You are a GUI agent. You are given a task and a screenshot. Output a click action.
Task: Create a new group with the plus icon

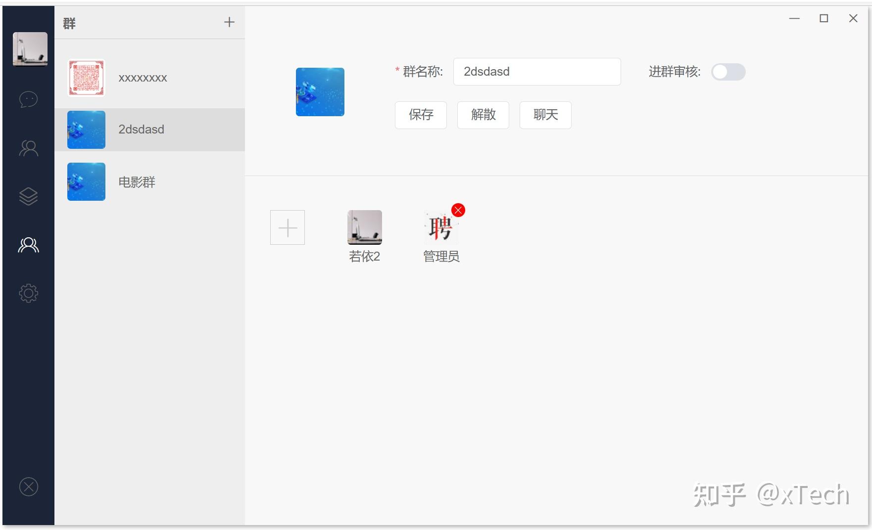pos(229,22)
